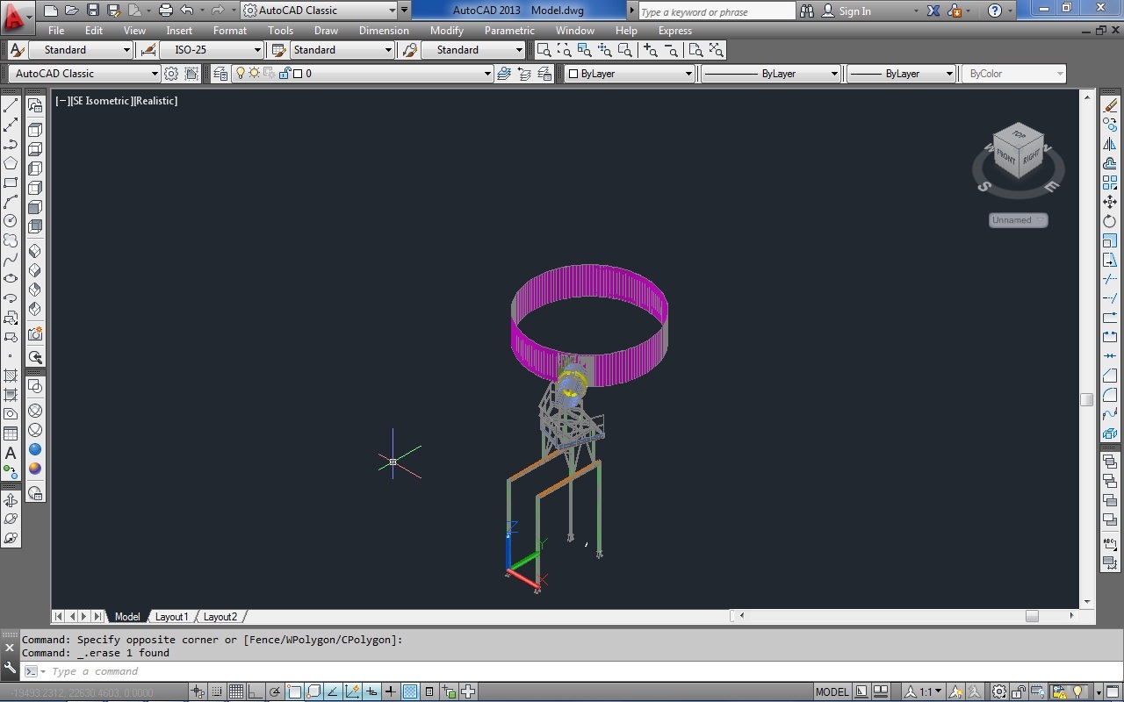This screenshot has width=1124, height=702.
Task: Switch to the Layout1 tab
Action: pos(171,617)
